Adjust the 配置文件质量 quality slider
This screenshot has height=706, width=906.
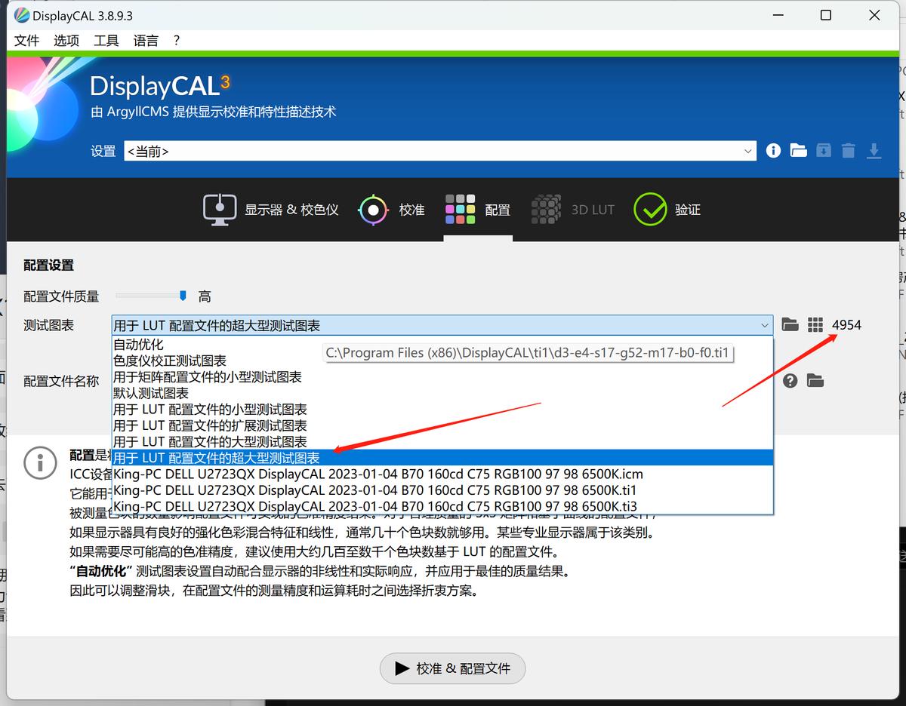pos(181,296)
